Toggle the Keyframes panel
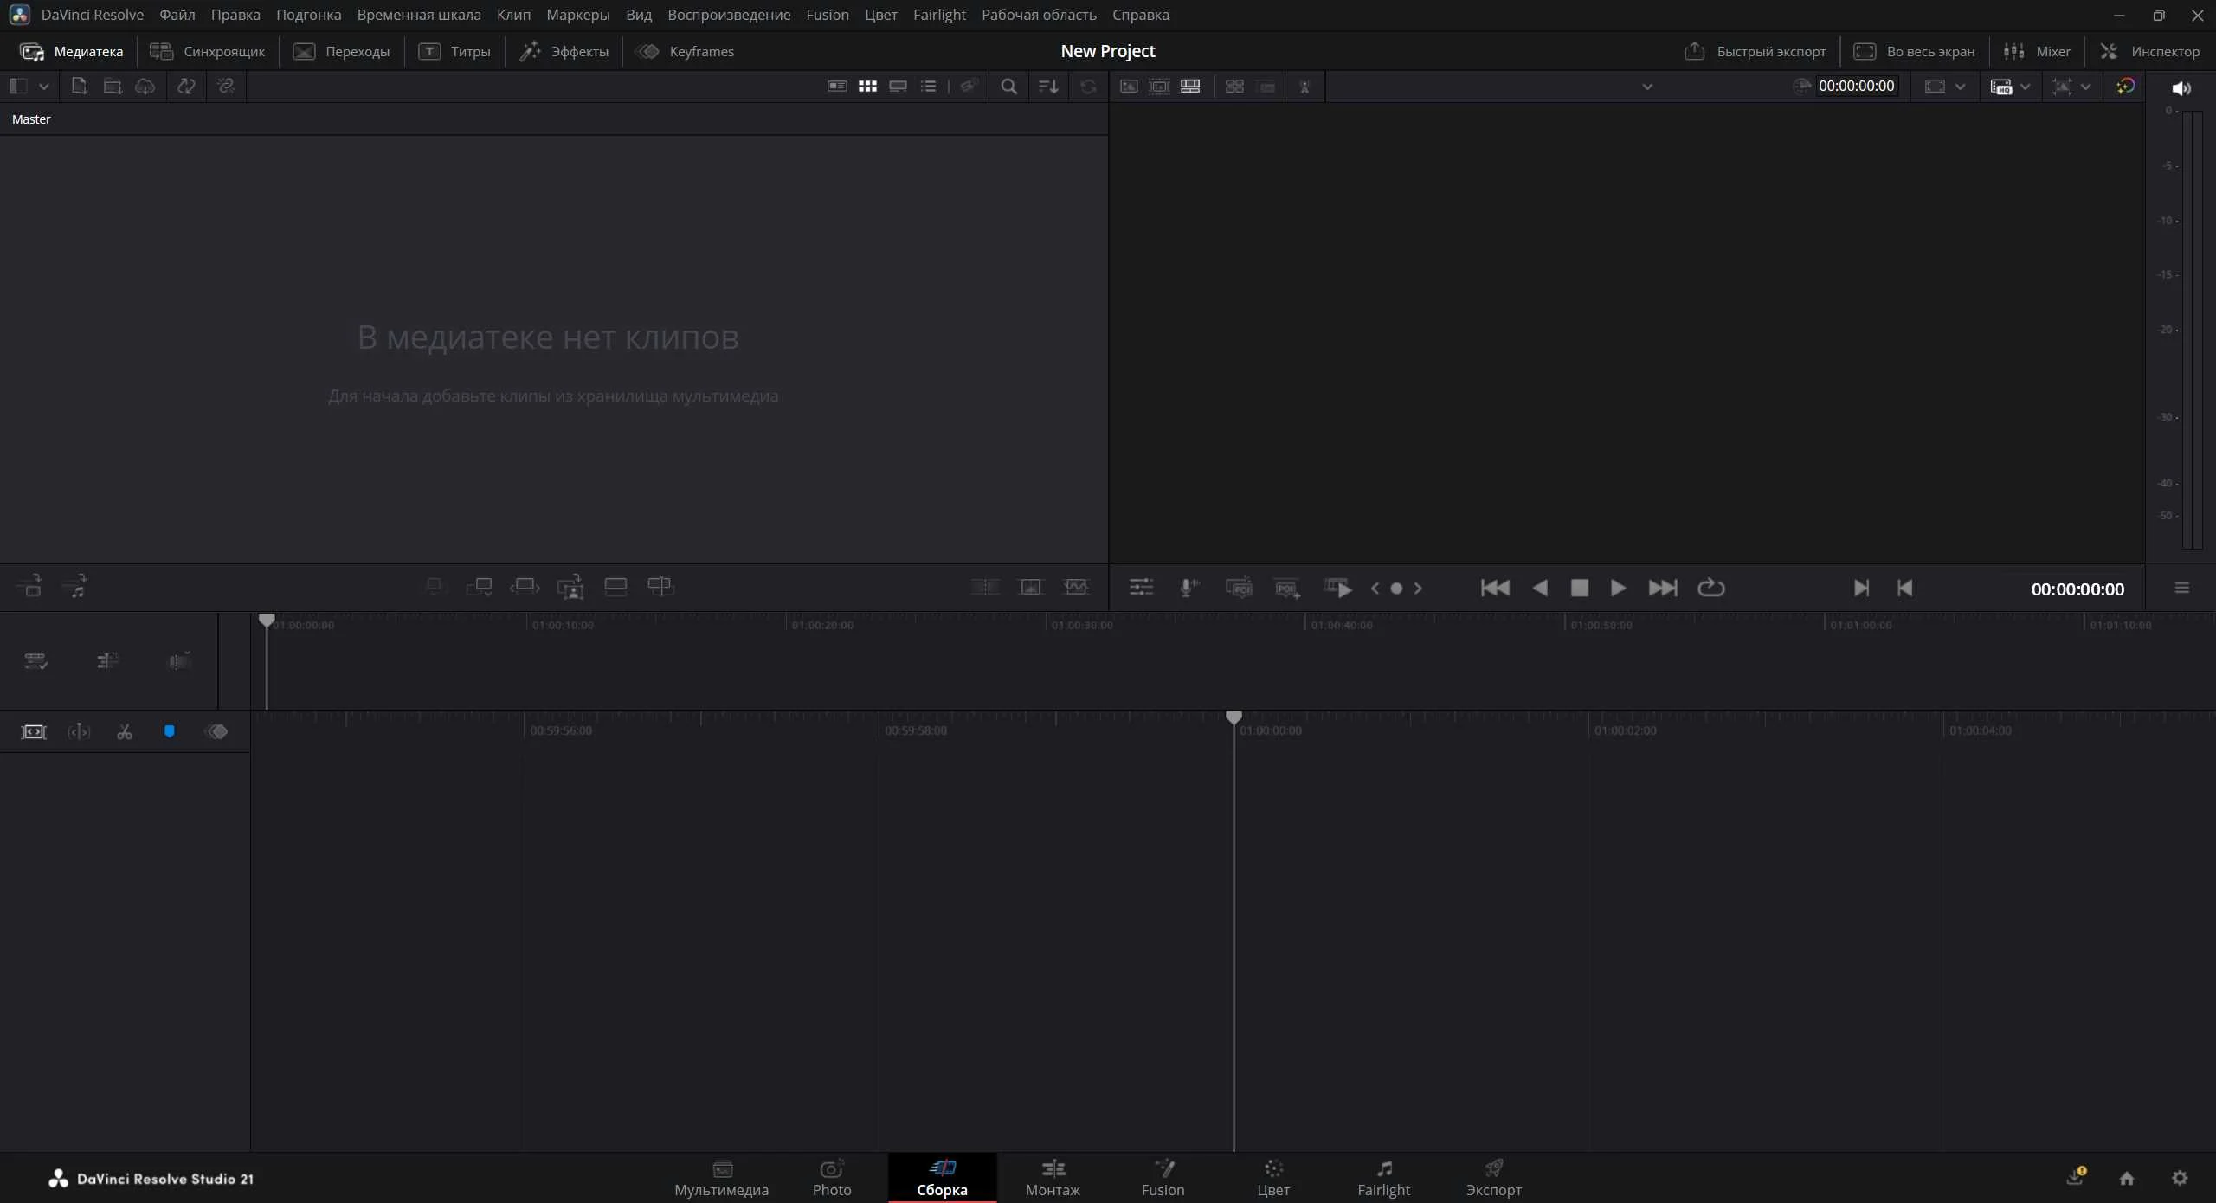 coord(685,51)
